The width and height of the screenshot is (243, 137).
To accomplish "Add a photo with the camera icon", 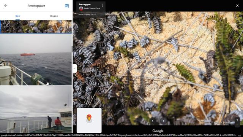I will (x=67, y=6).
